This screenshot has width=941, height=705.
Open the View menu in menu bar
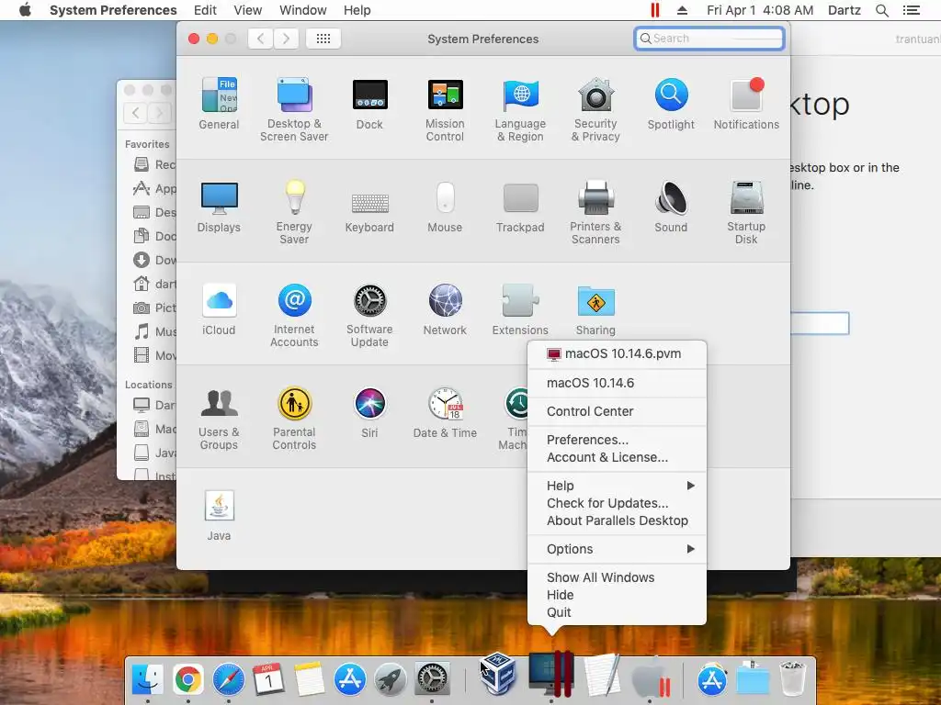tap(248, 10)
